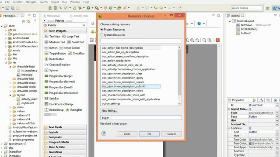Click Link with Editor icon in Package Explorer
Screen dimensions: 280x157
point(28,22)
